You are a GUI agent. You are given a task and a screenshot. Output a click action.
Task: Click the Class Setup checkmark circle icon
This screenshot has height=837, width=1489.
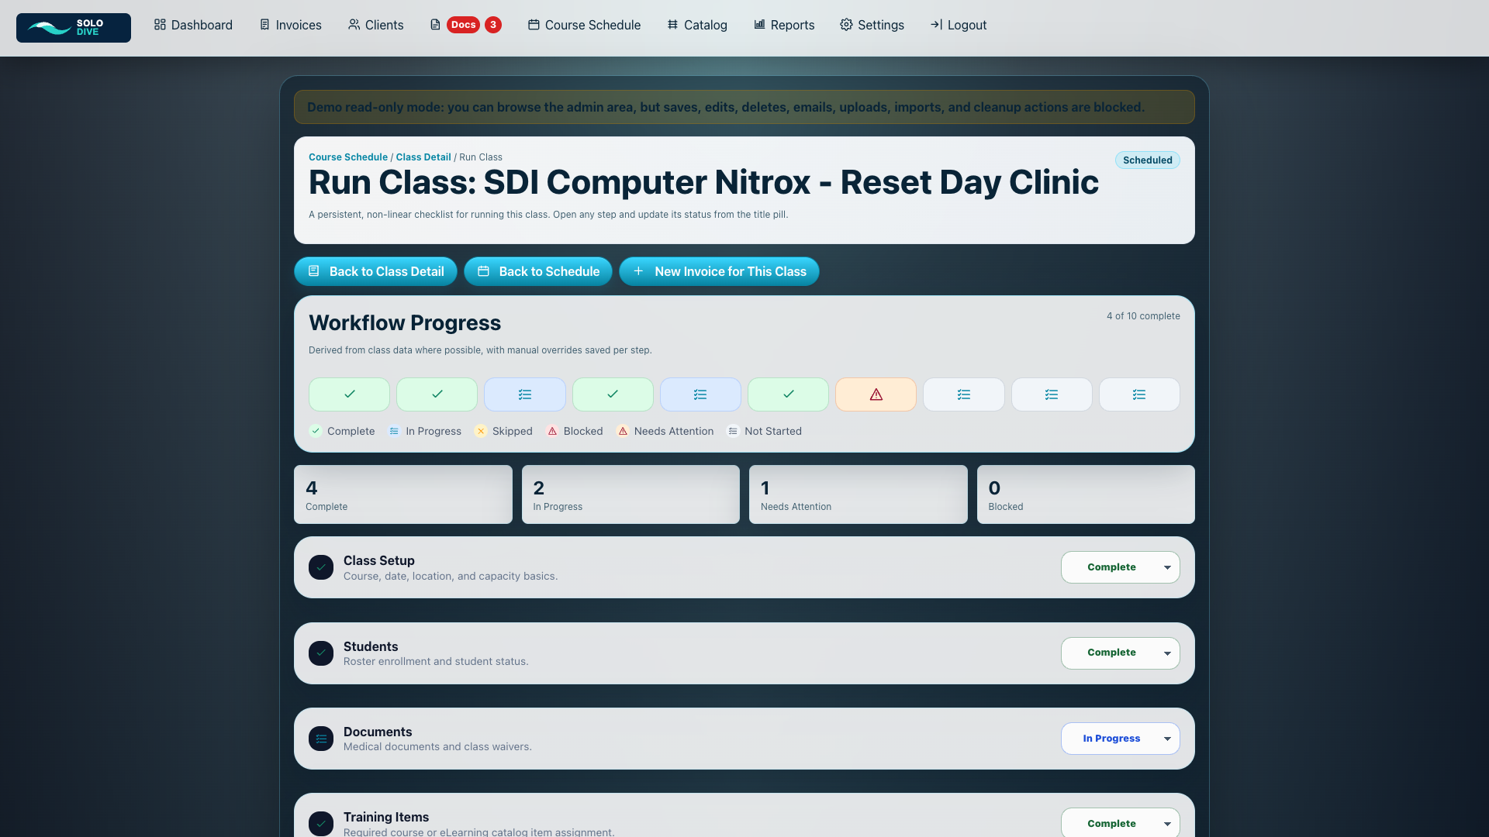321,567
